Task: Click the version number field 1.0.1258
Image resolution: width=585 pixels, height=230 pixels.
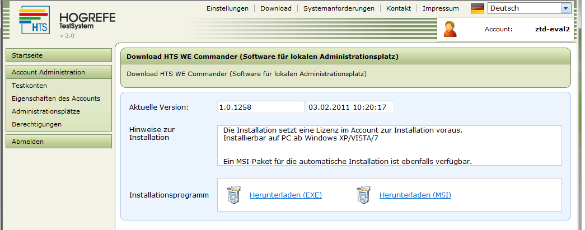Action: [260, 107]
